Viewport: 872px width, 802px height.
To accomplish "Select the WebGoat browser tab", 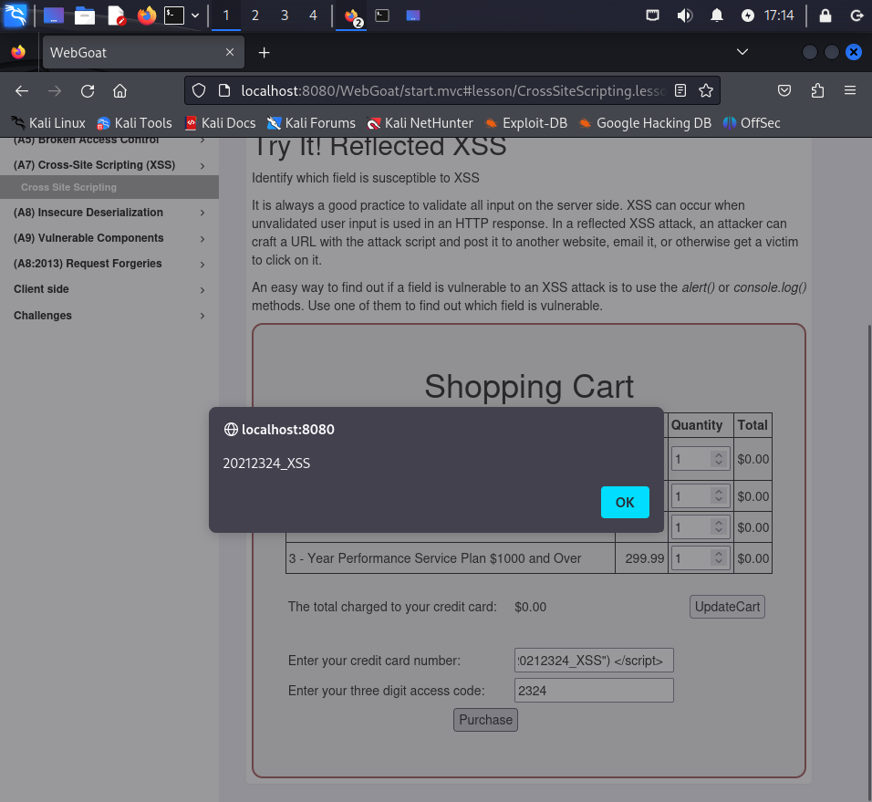I will point(143,52).
